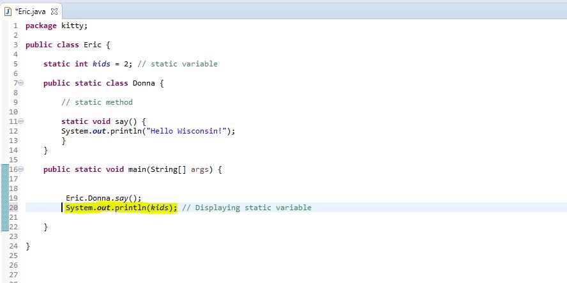567x283 pixels.
Task: Collapse the Donna class fold at line 7
Action: [21, 83]
